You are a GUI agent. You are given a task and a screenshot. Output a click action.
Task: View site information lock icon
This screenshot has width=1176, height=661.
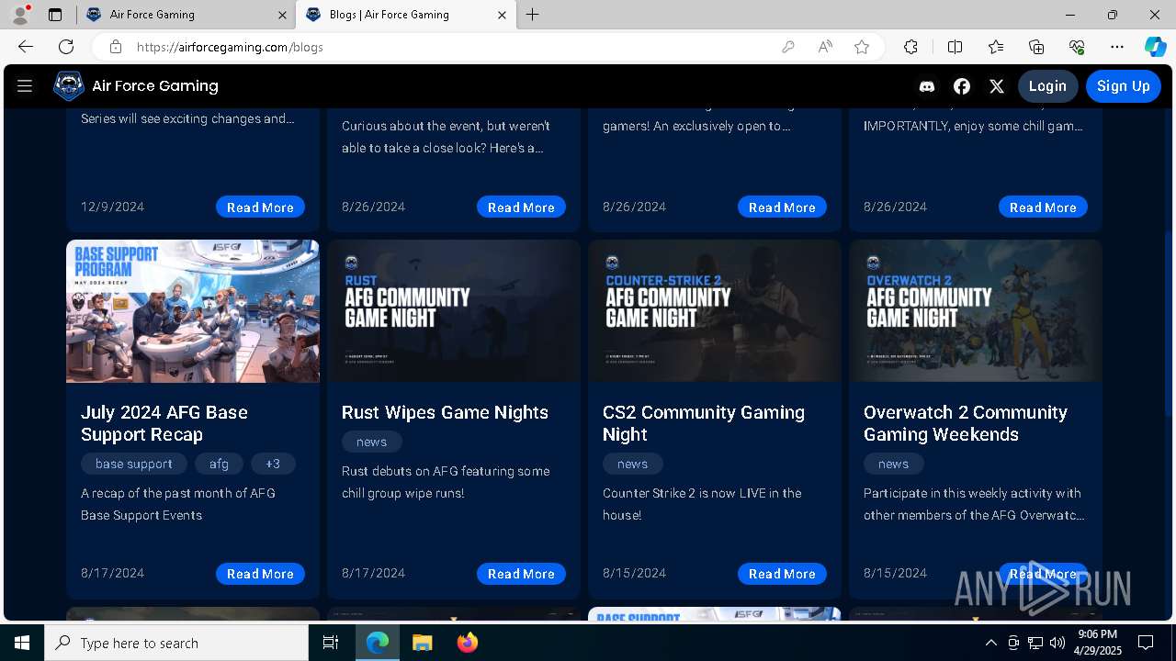click(116, 47)
